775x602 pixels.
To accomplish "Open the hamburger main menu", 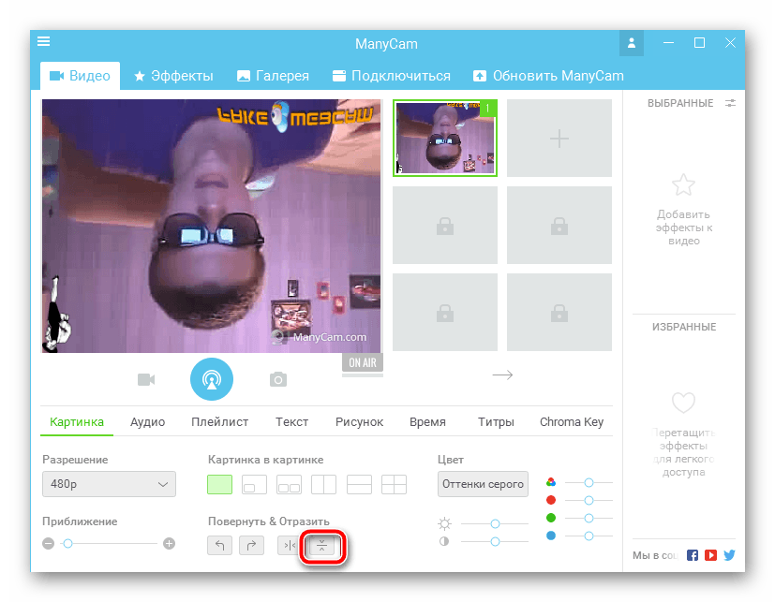I will 44,42.
